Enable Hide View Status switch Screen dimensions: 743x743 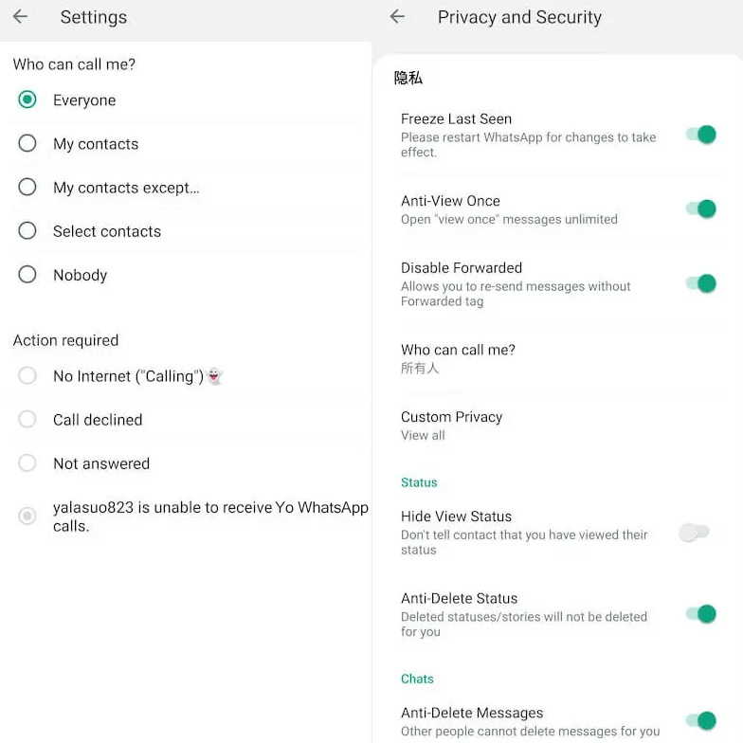(x=695, y=532)
